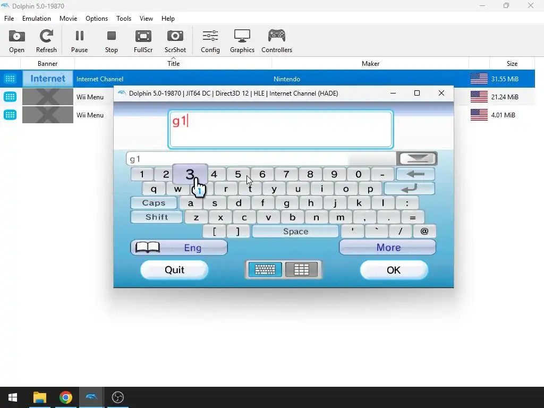Viewport: 544px width, 408px height.
Task: Select the phone keypad grid layout icon
Action: (x=302, y=269)
